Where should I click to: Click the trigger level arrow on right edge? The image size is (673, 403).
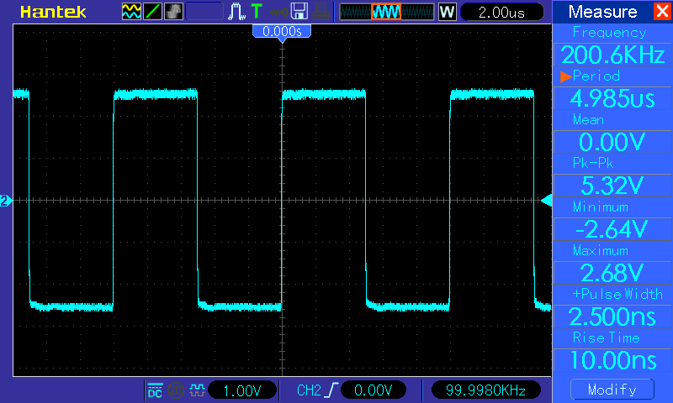point(546,201)
